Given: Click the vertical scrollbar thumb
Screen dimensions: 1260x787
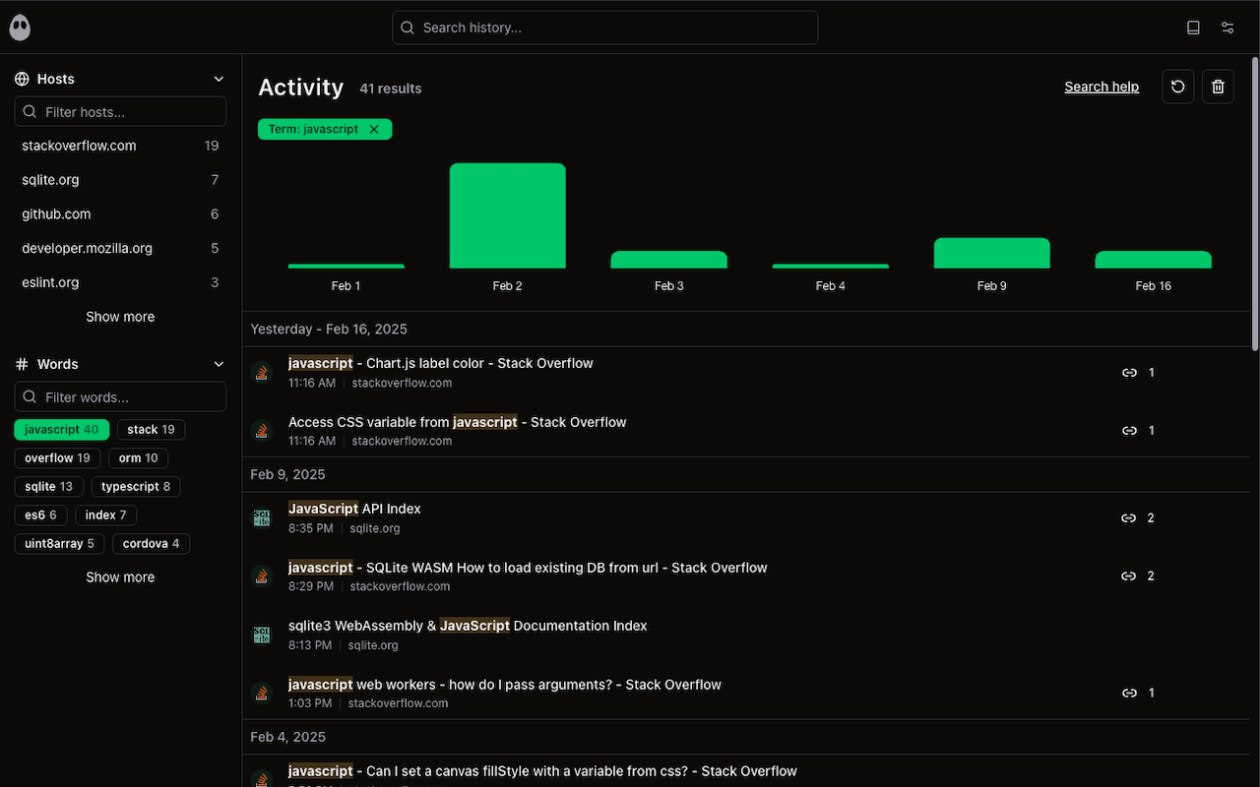Looking at the screenshot, I should pos(1255,204).
